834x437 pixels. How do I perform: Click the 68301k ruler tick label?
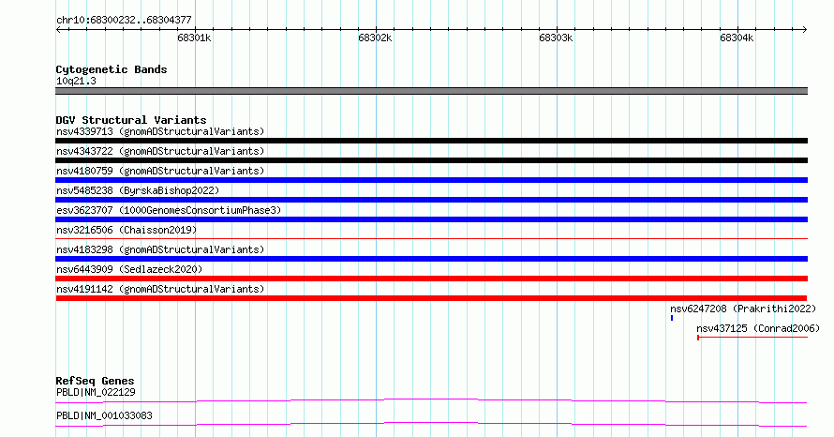click(x=194, y=38)
